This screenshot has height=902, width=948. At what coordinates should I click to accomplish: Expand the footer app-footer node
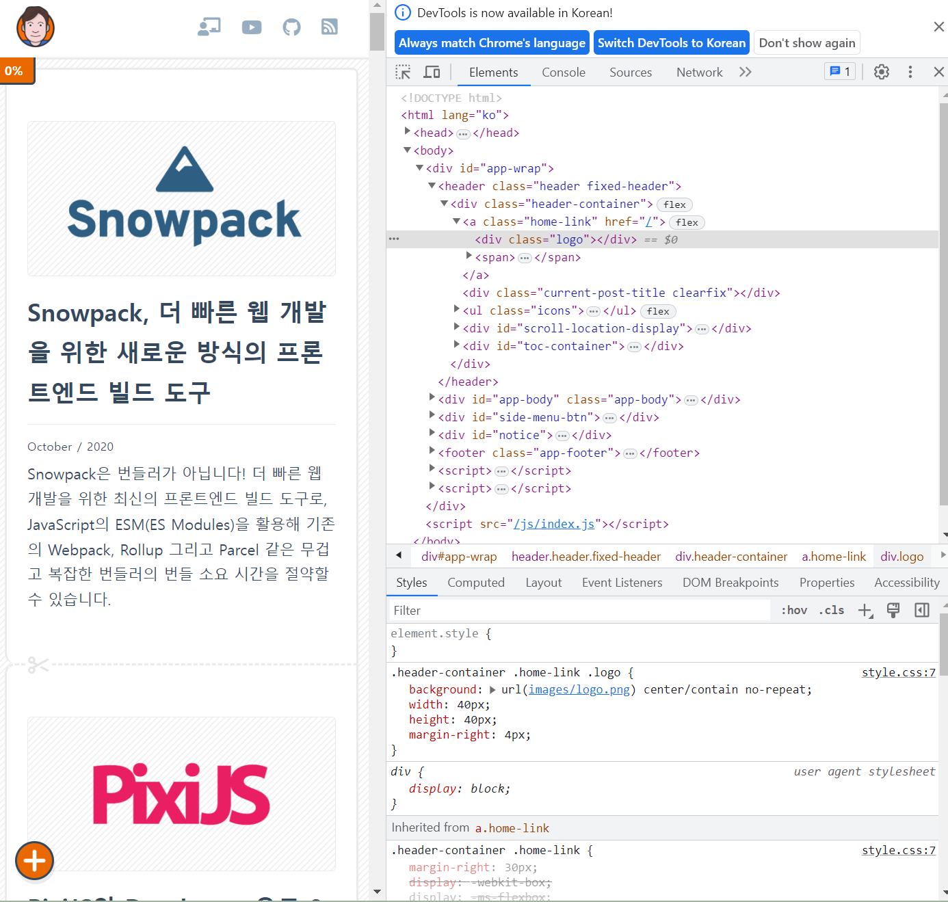(432, 451)
